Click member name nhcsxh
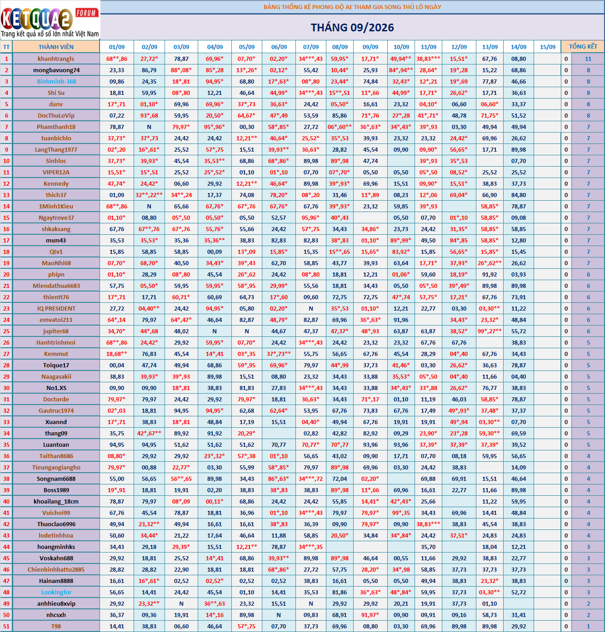 pos(56,615)
